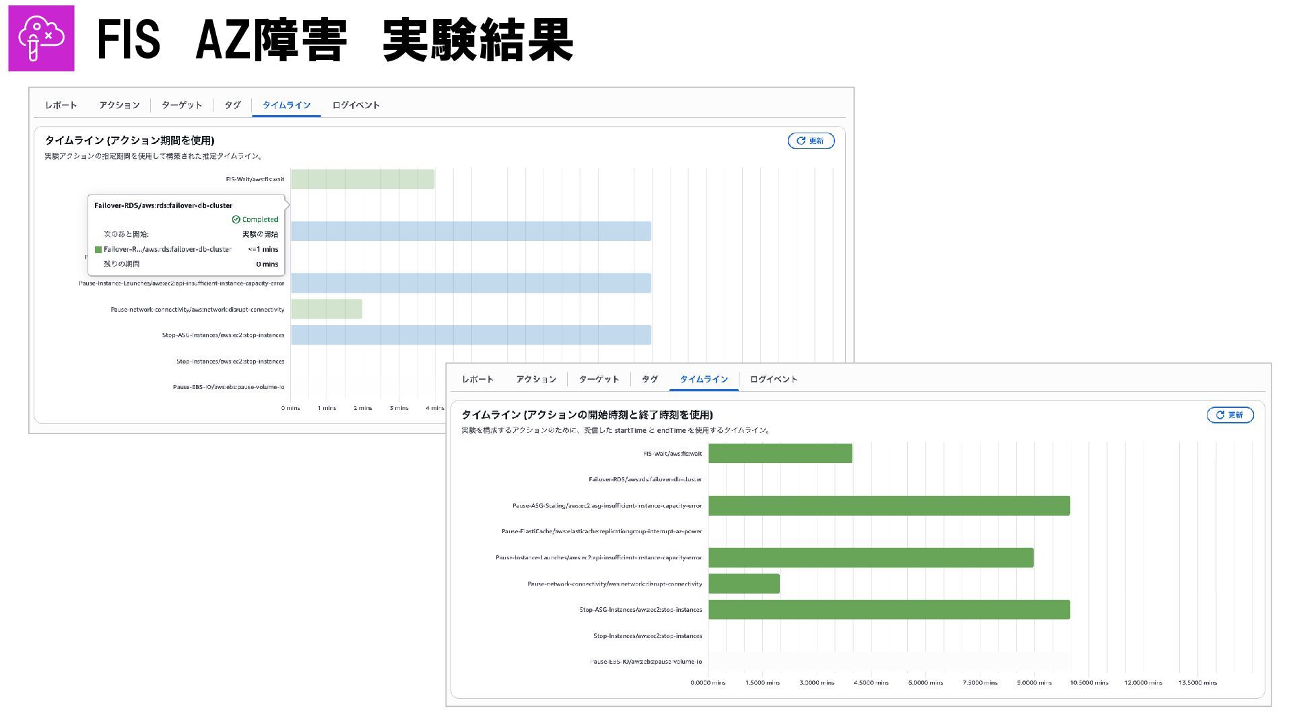Open レポート tab in upper panel

point(61,105)
